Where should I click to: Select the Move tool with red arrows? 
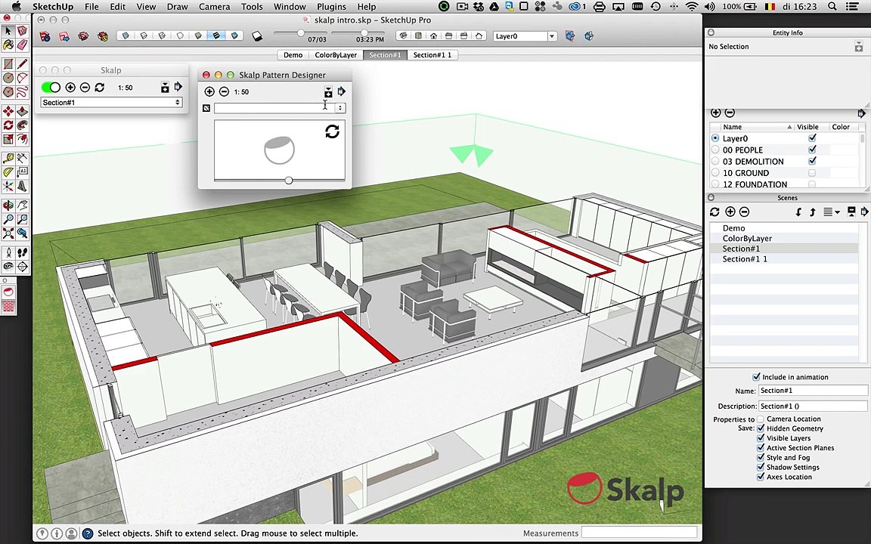point(8,112)
